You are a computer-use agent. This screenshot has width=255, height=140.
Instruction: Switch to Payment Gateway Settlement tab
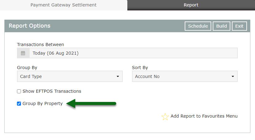pos(64,5)
